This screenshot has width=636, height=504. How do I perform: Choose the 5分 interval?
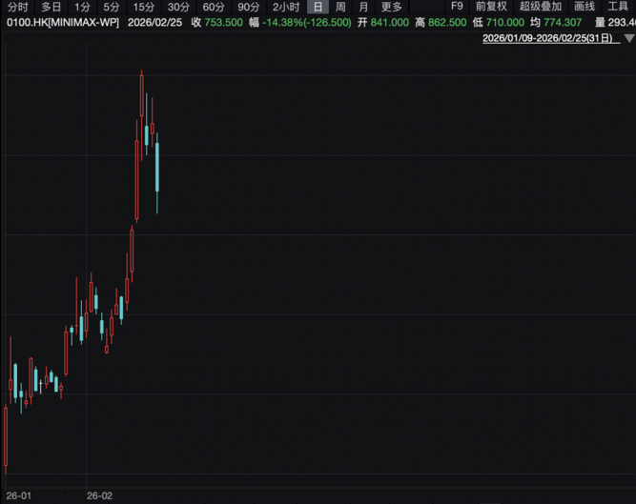click(x=112, y=7)
